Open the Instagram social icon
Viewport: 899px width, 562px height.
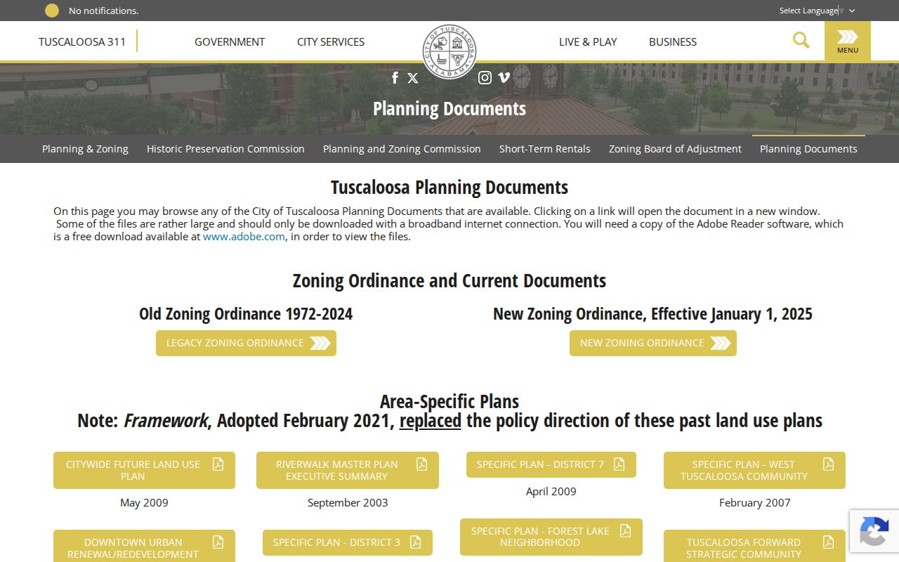pos(485,78)
